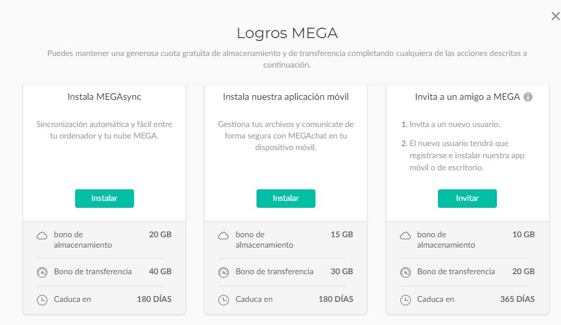Click 'Invita a un amigo a MEGA' heading
This screenshot has width=561, height=325.
(x=467, y=97)
